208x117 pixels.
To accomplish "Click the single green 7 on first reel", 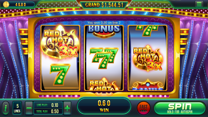I will (x=60, y=74).
